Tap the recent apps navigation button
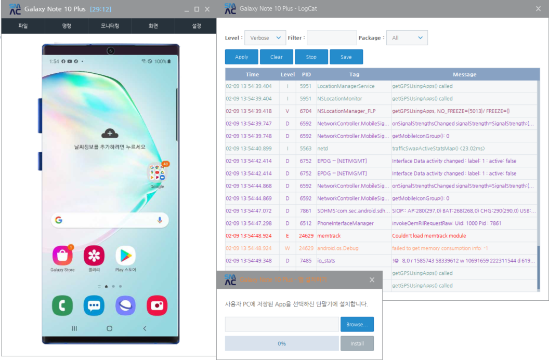The height and width of the screenshot is (360, 549). (74, 328)
